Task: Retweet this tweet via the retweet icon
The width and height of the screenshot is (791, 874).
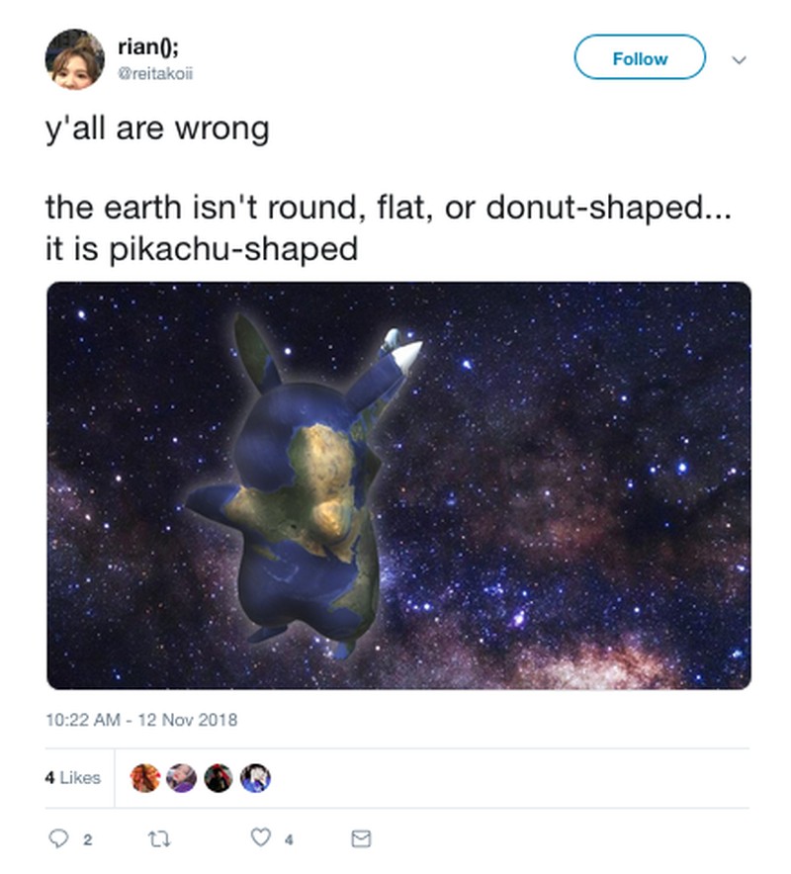Action: (159, 838)
